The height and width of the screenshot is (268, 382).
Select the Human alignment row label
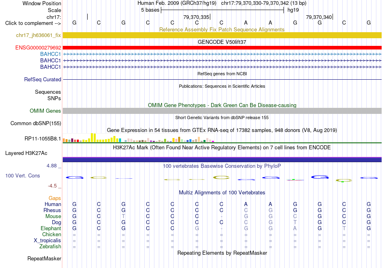coord(53,204)
